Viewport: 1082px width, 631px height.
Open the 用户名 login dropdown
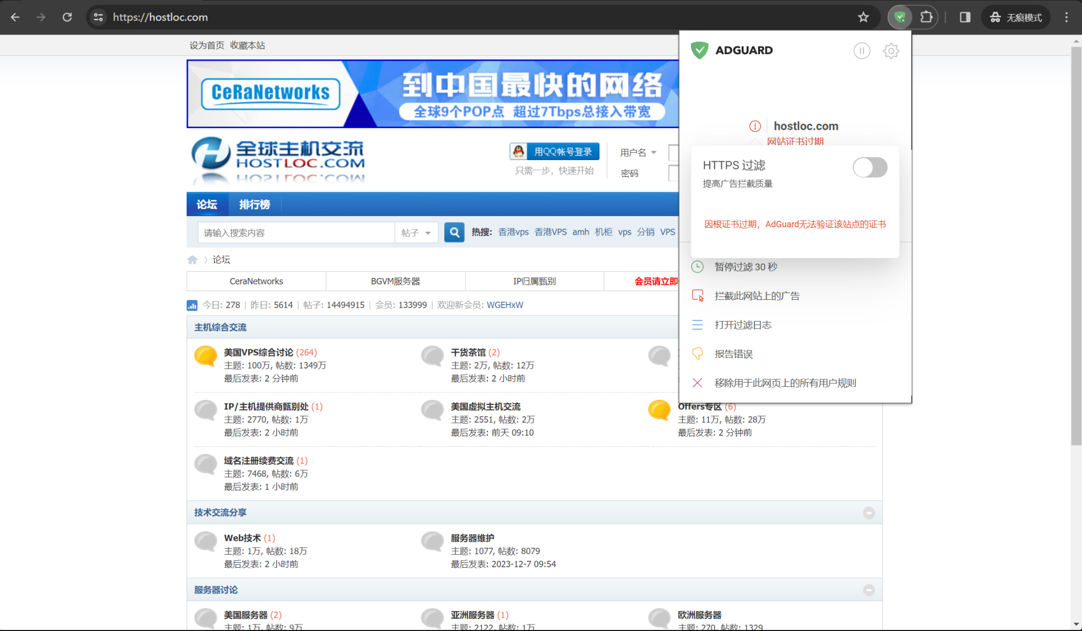[x=639, y=152]
